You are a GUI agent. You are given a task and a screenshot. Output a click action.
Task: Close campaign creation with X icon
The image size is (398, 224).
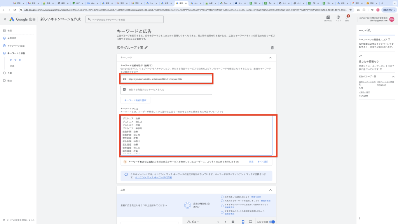coord(5,19)
